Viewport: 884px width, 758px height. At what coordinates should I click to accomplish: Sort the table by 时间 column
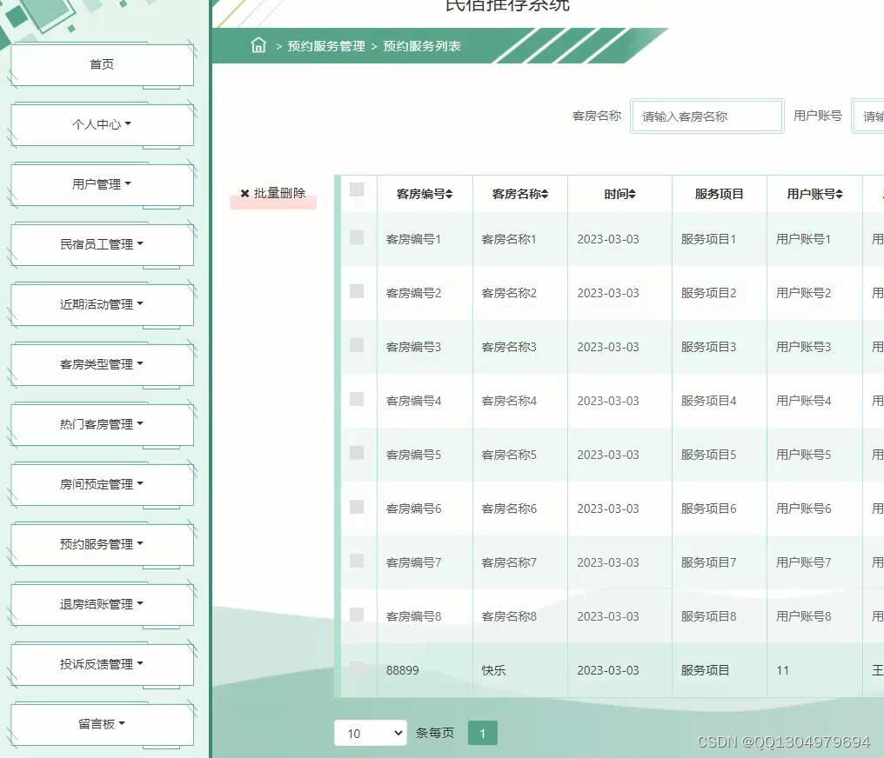(x=619, y=193)
